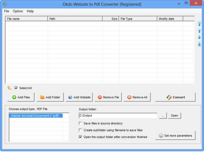Screen dimensions: 204x154
Task: Open the Help menu
Action: pos(30,11)
